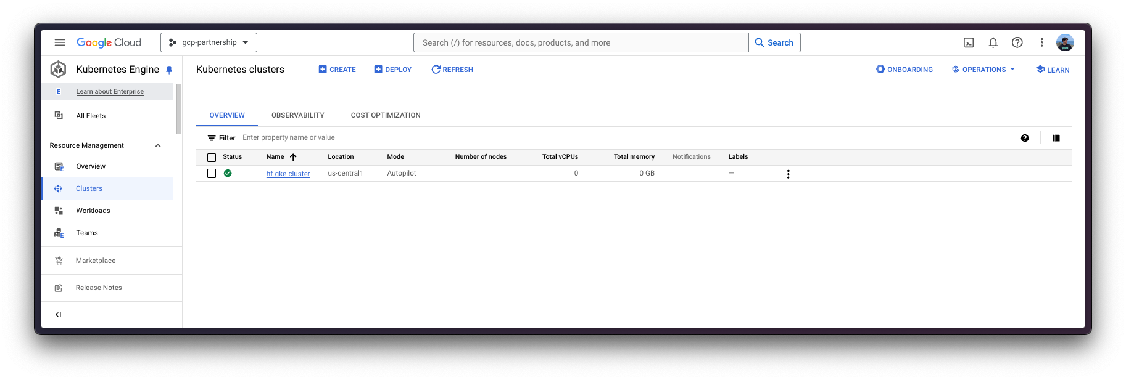The image size is (1126, 380).
Task: Switch to the COST OPTIMIZATION tab
Action: [x=386, y=115]
